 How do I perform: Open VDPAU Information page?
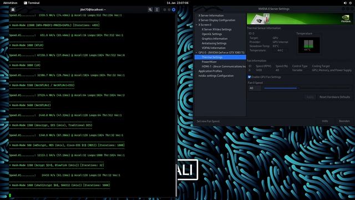tap(214, 48)
